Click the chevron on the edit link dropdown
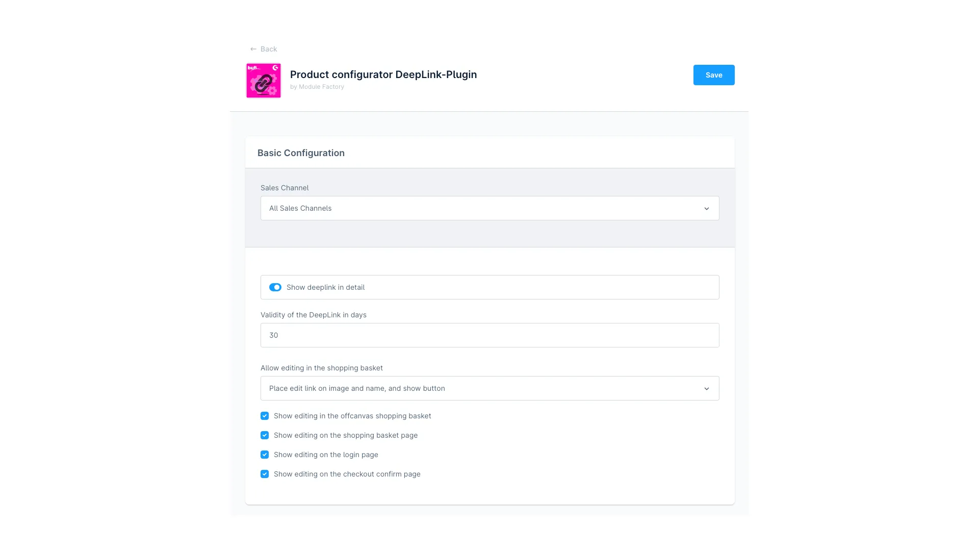This screenshot has height=551, width=979. click(707, 388)
